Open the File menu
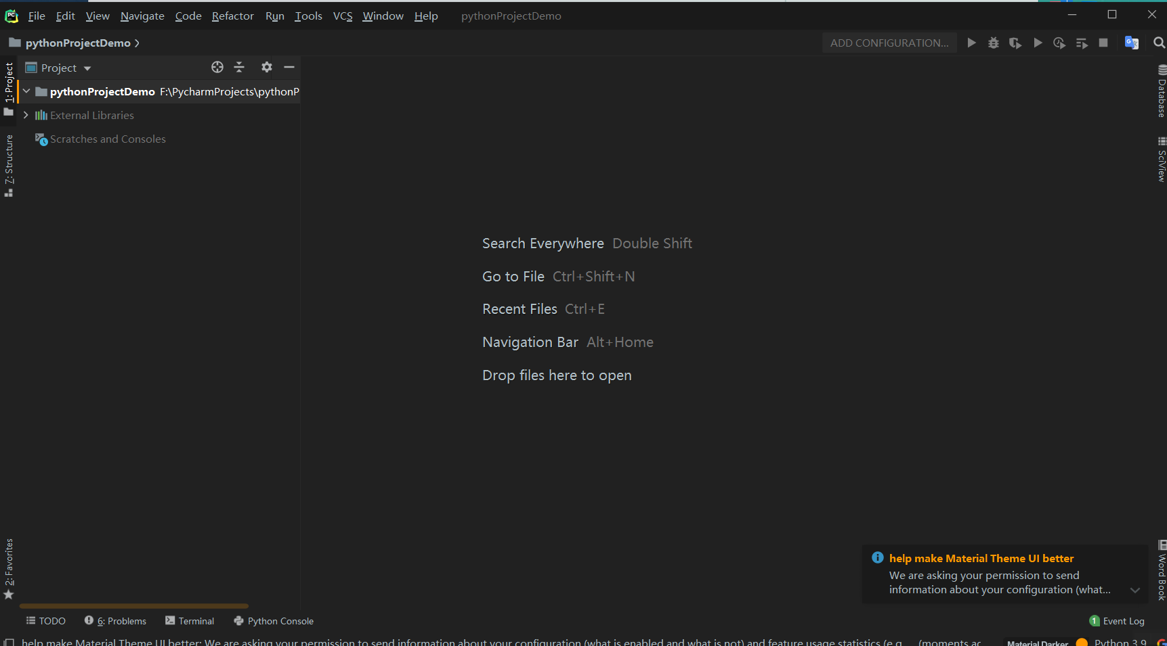Image resolution: width=1167 pixels, height=646 pixels. (37, 16)
